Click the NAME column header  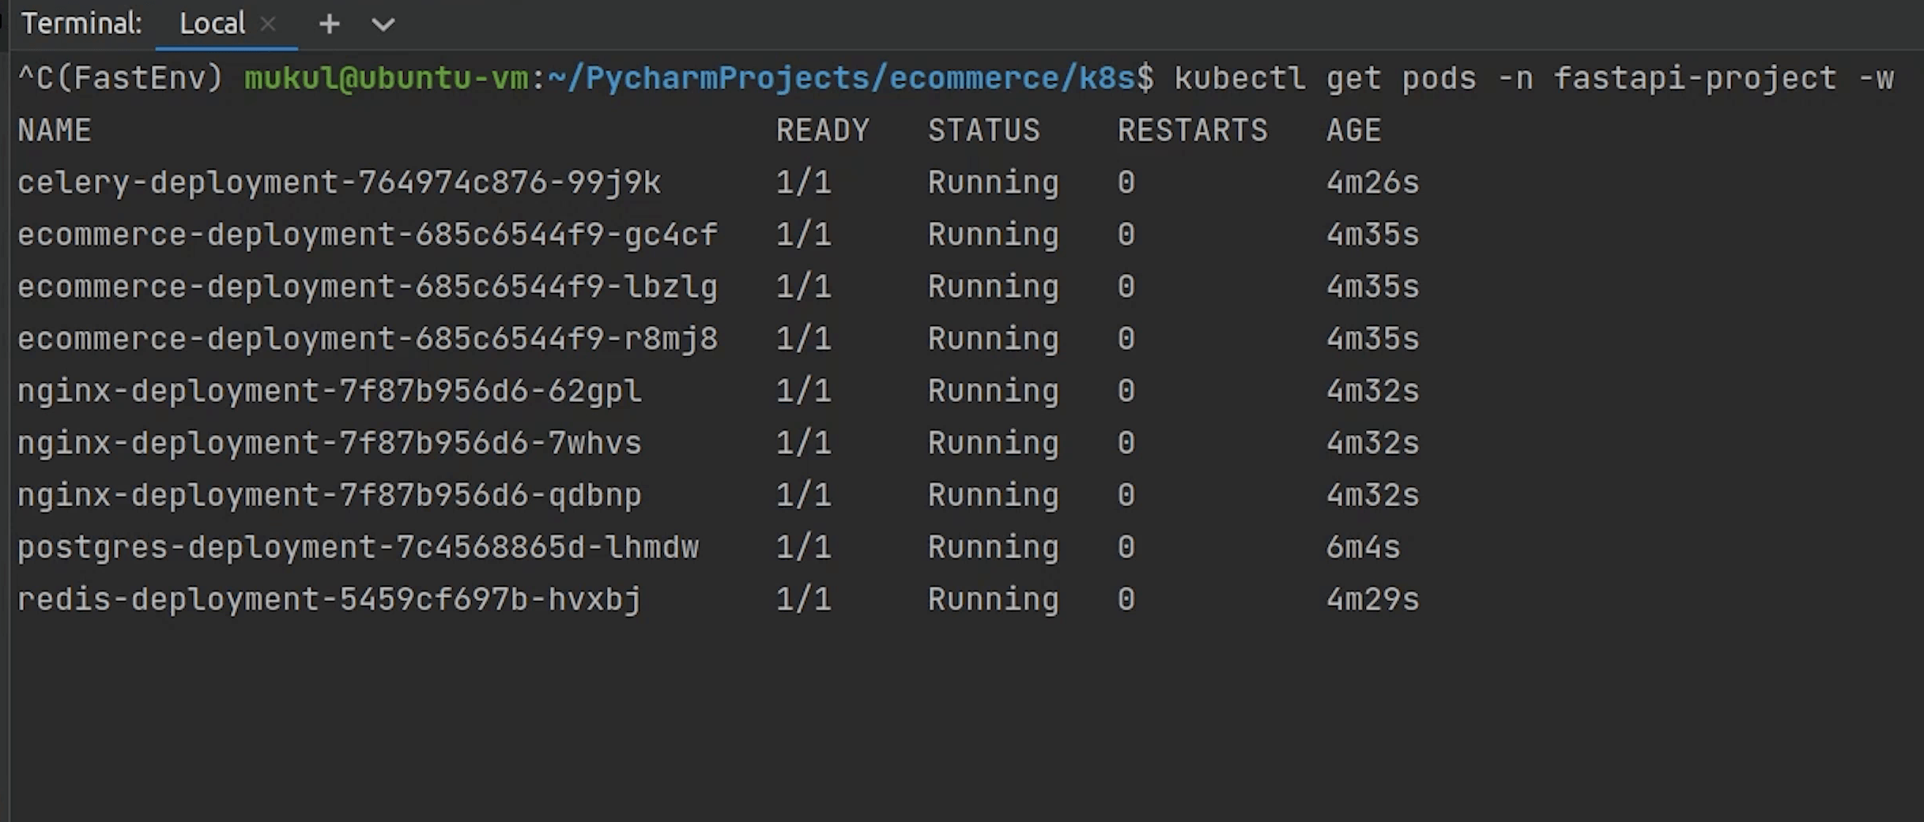tap(55, 130)
